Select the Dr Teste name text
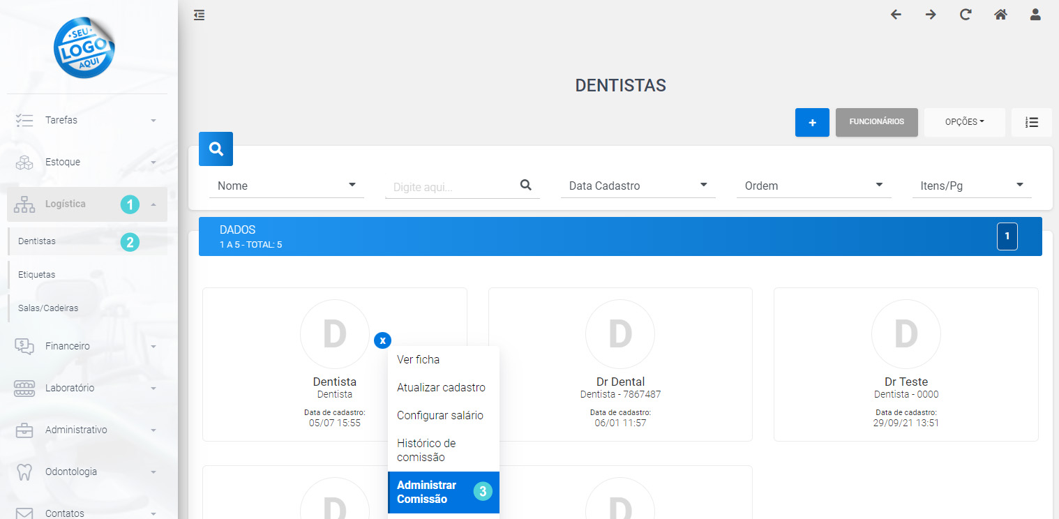1059x519 pixels. click(x=906, y=382)
